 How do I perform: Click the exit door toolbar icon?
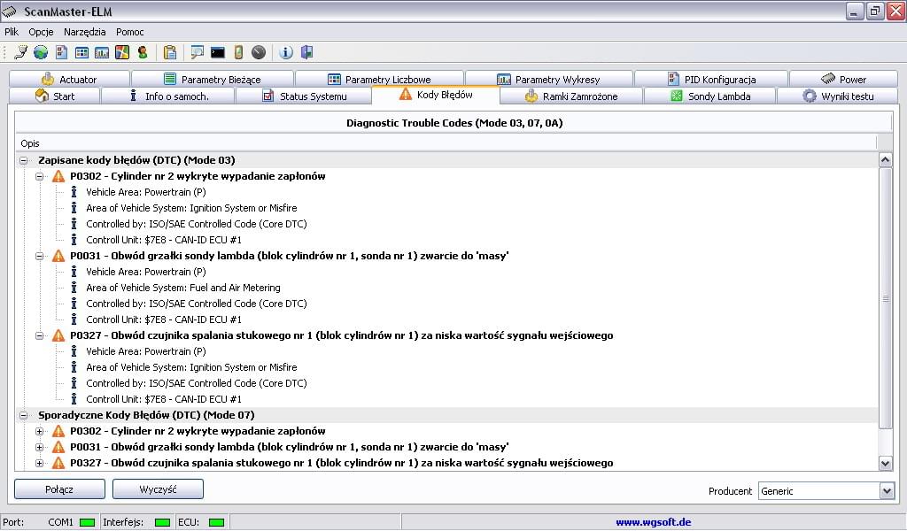pos(306,52)
